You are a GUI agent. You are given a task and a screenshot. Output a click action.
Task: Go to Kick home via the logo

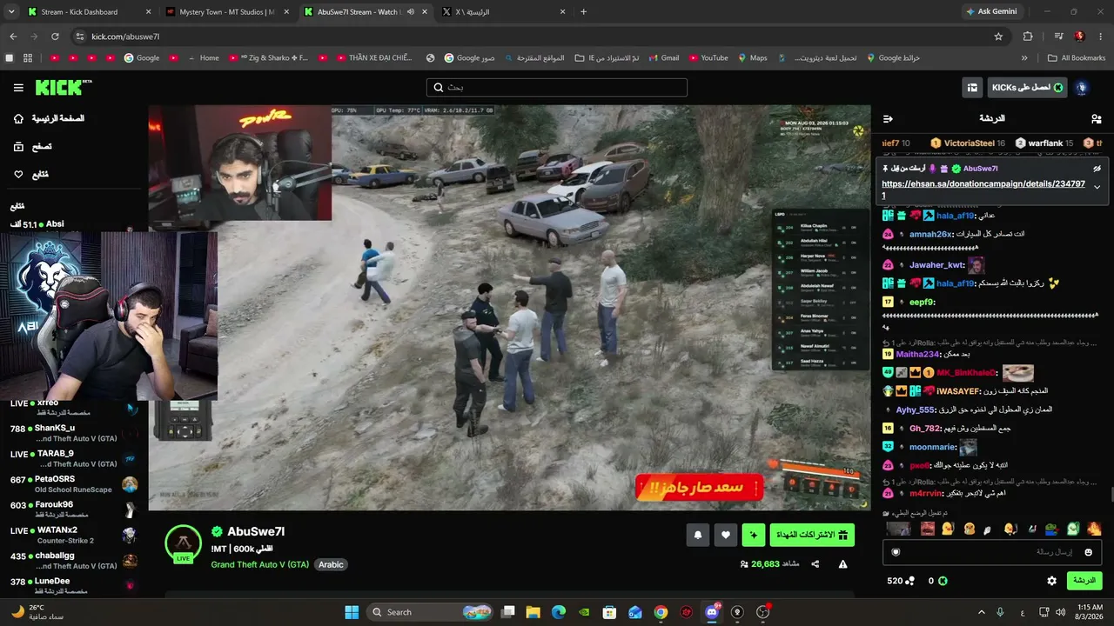coord(63,87)
